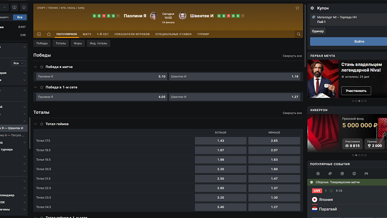Click 'Участвовать' on the Niva promo banner
The height and width of the screenshot is (218, 387).
point(356,90)
